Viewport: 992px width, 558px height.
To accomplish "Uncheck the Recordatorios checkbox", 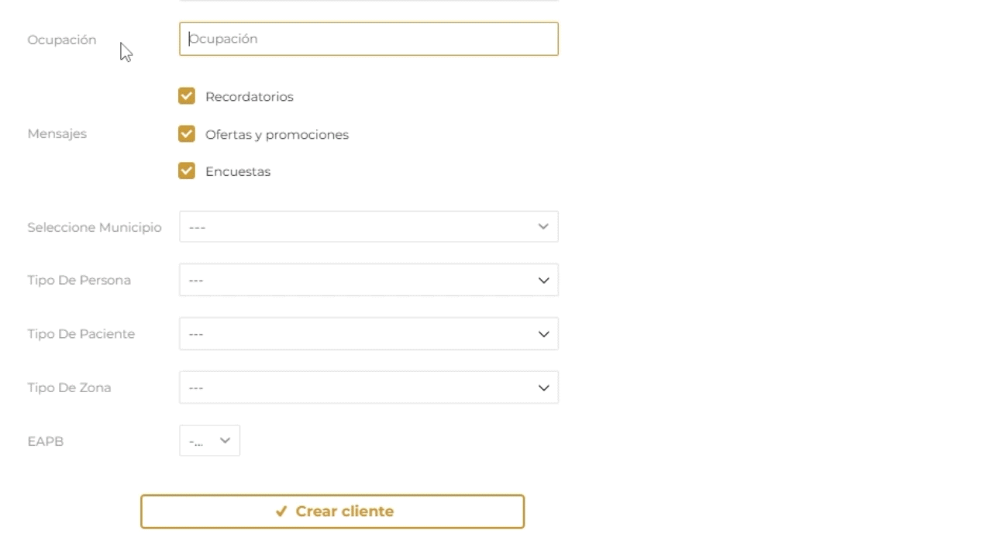I will pyautogui.click(x=186, y=96).
